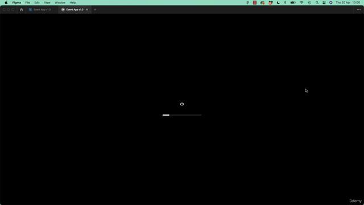Viewport: 364px width, 205px height.
Task: Click the Siri icon in the menu bar
Action: coord(331,2)
